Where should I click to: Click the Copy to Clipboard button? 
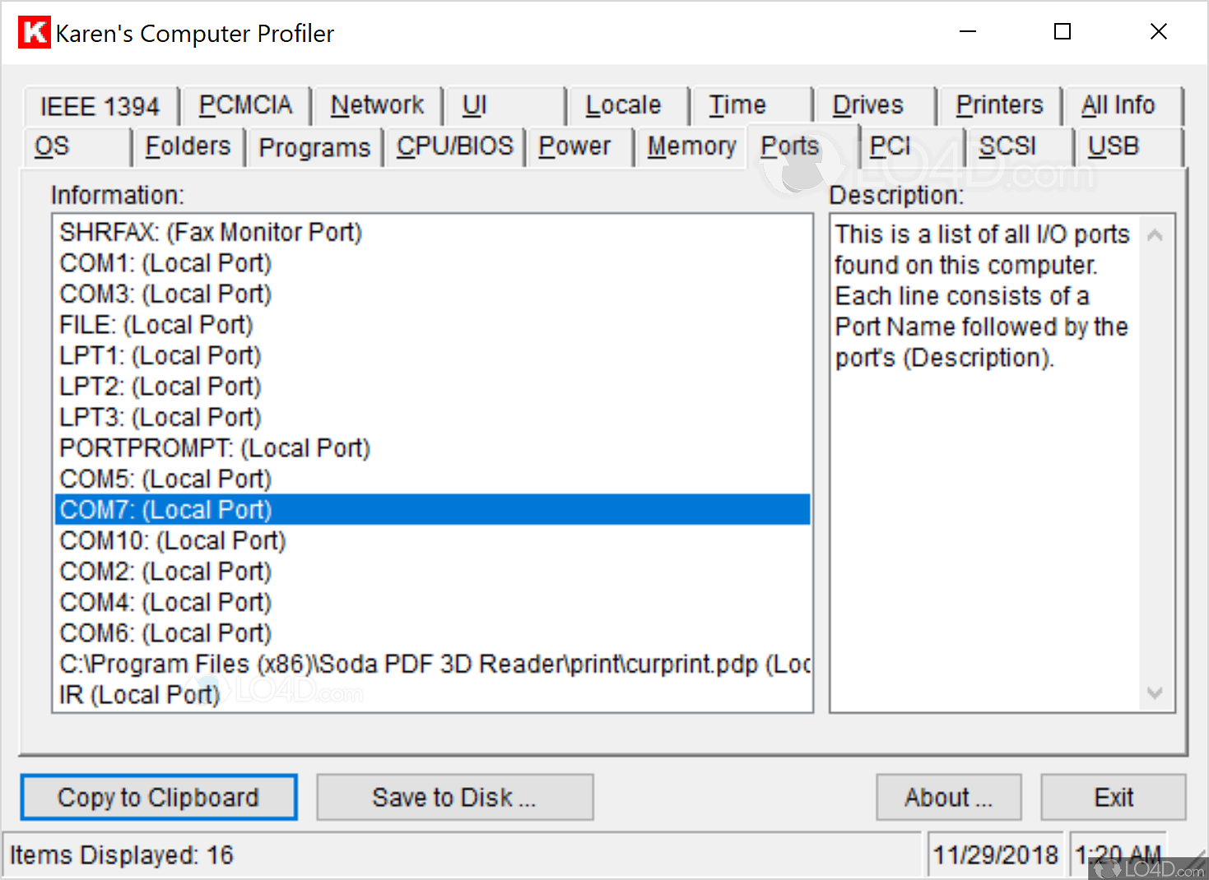pos(158,797)
